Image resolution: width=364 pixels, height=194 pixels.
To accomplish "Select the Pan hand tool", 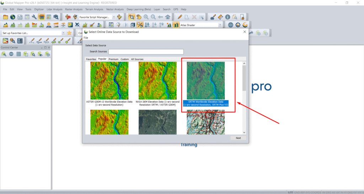I will tap(139, 17).
